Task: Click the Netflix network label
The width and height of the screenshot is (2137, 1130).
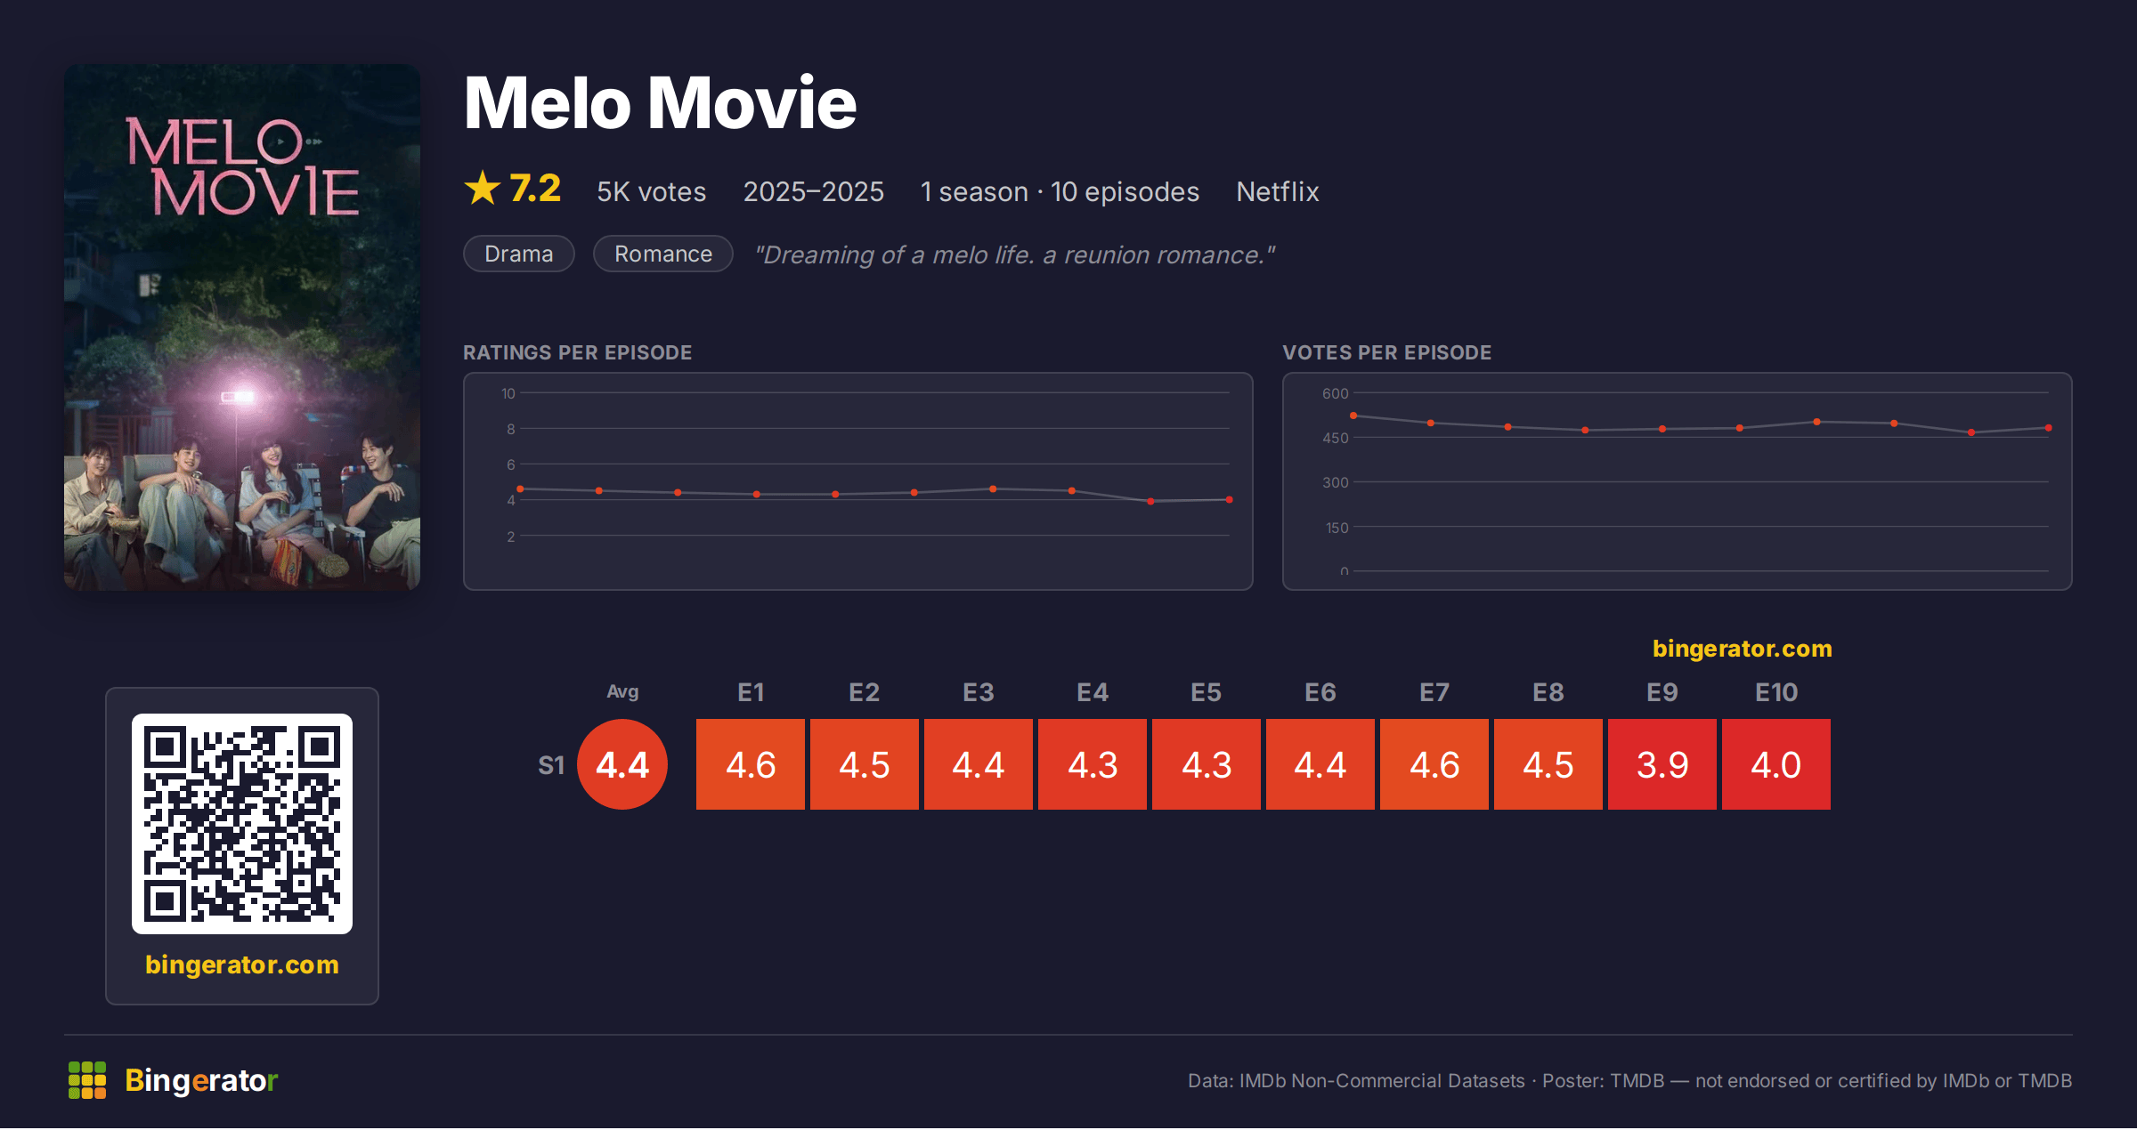Action: pos(1278,191)
